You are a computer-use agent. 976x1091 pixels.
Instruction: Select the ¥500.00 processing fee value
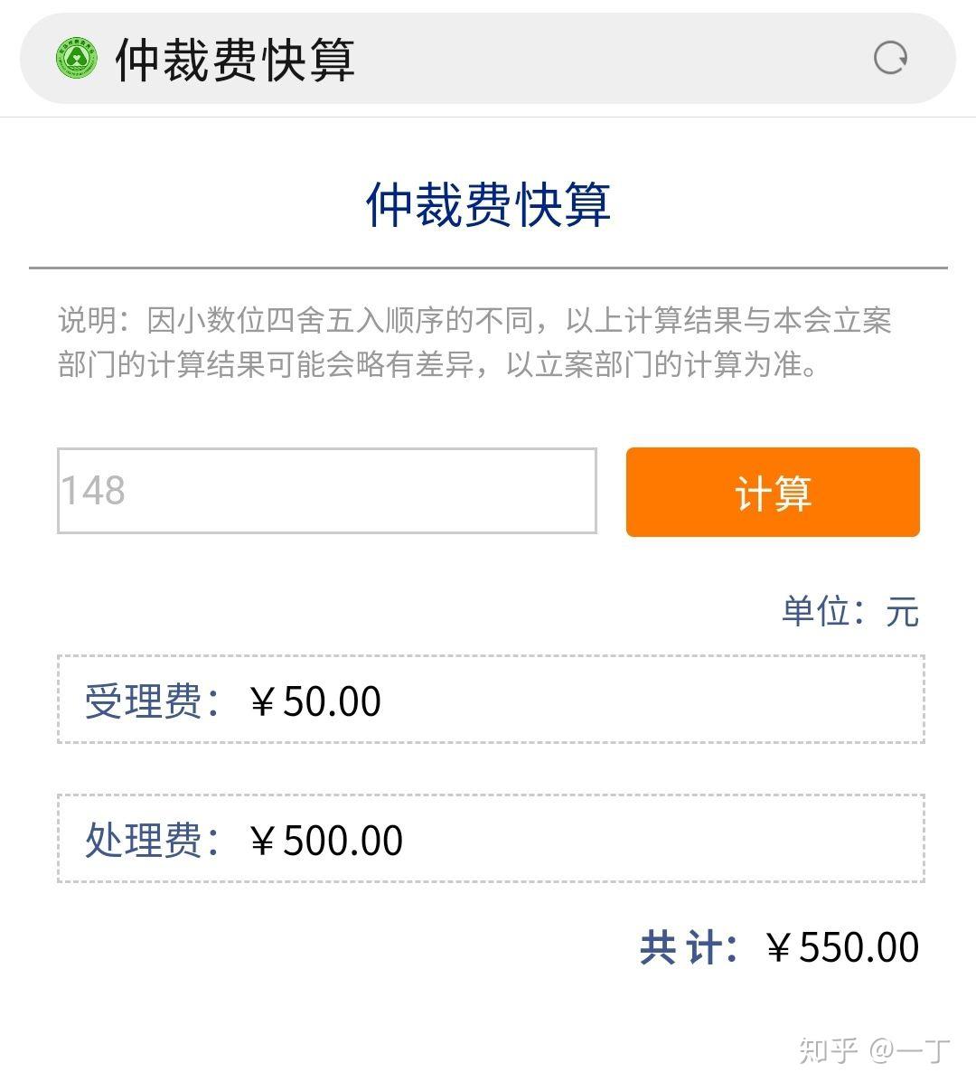(325, 841)
